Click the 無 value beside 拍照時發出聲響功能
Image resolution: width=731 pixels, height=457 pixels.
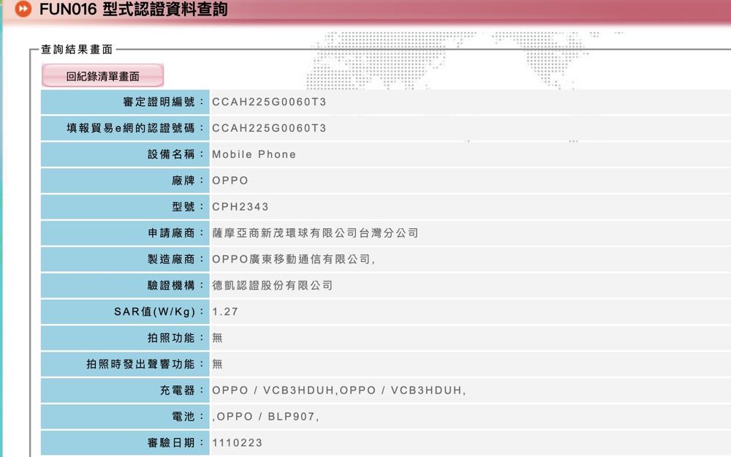pos(217,363)
